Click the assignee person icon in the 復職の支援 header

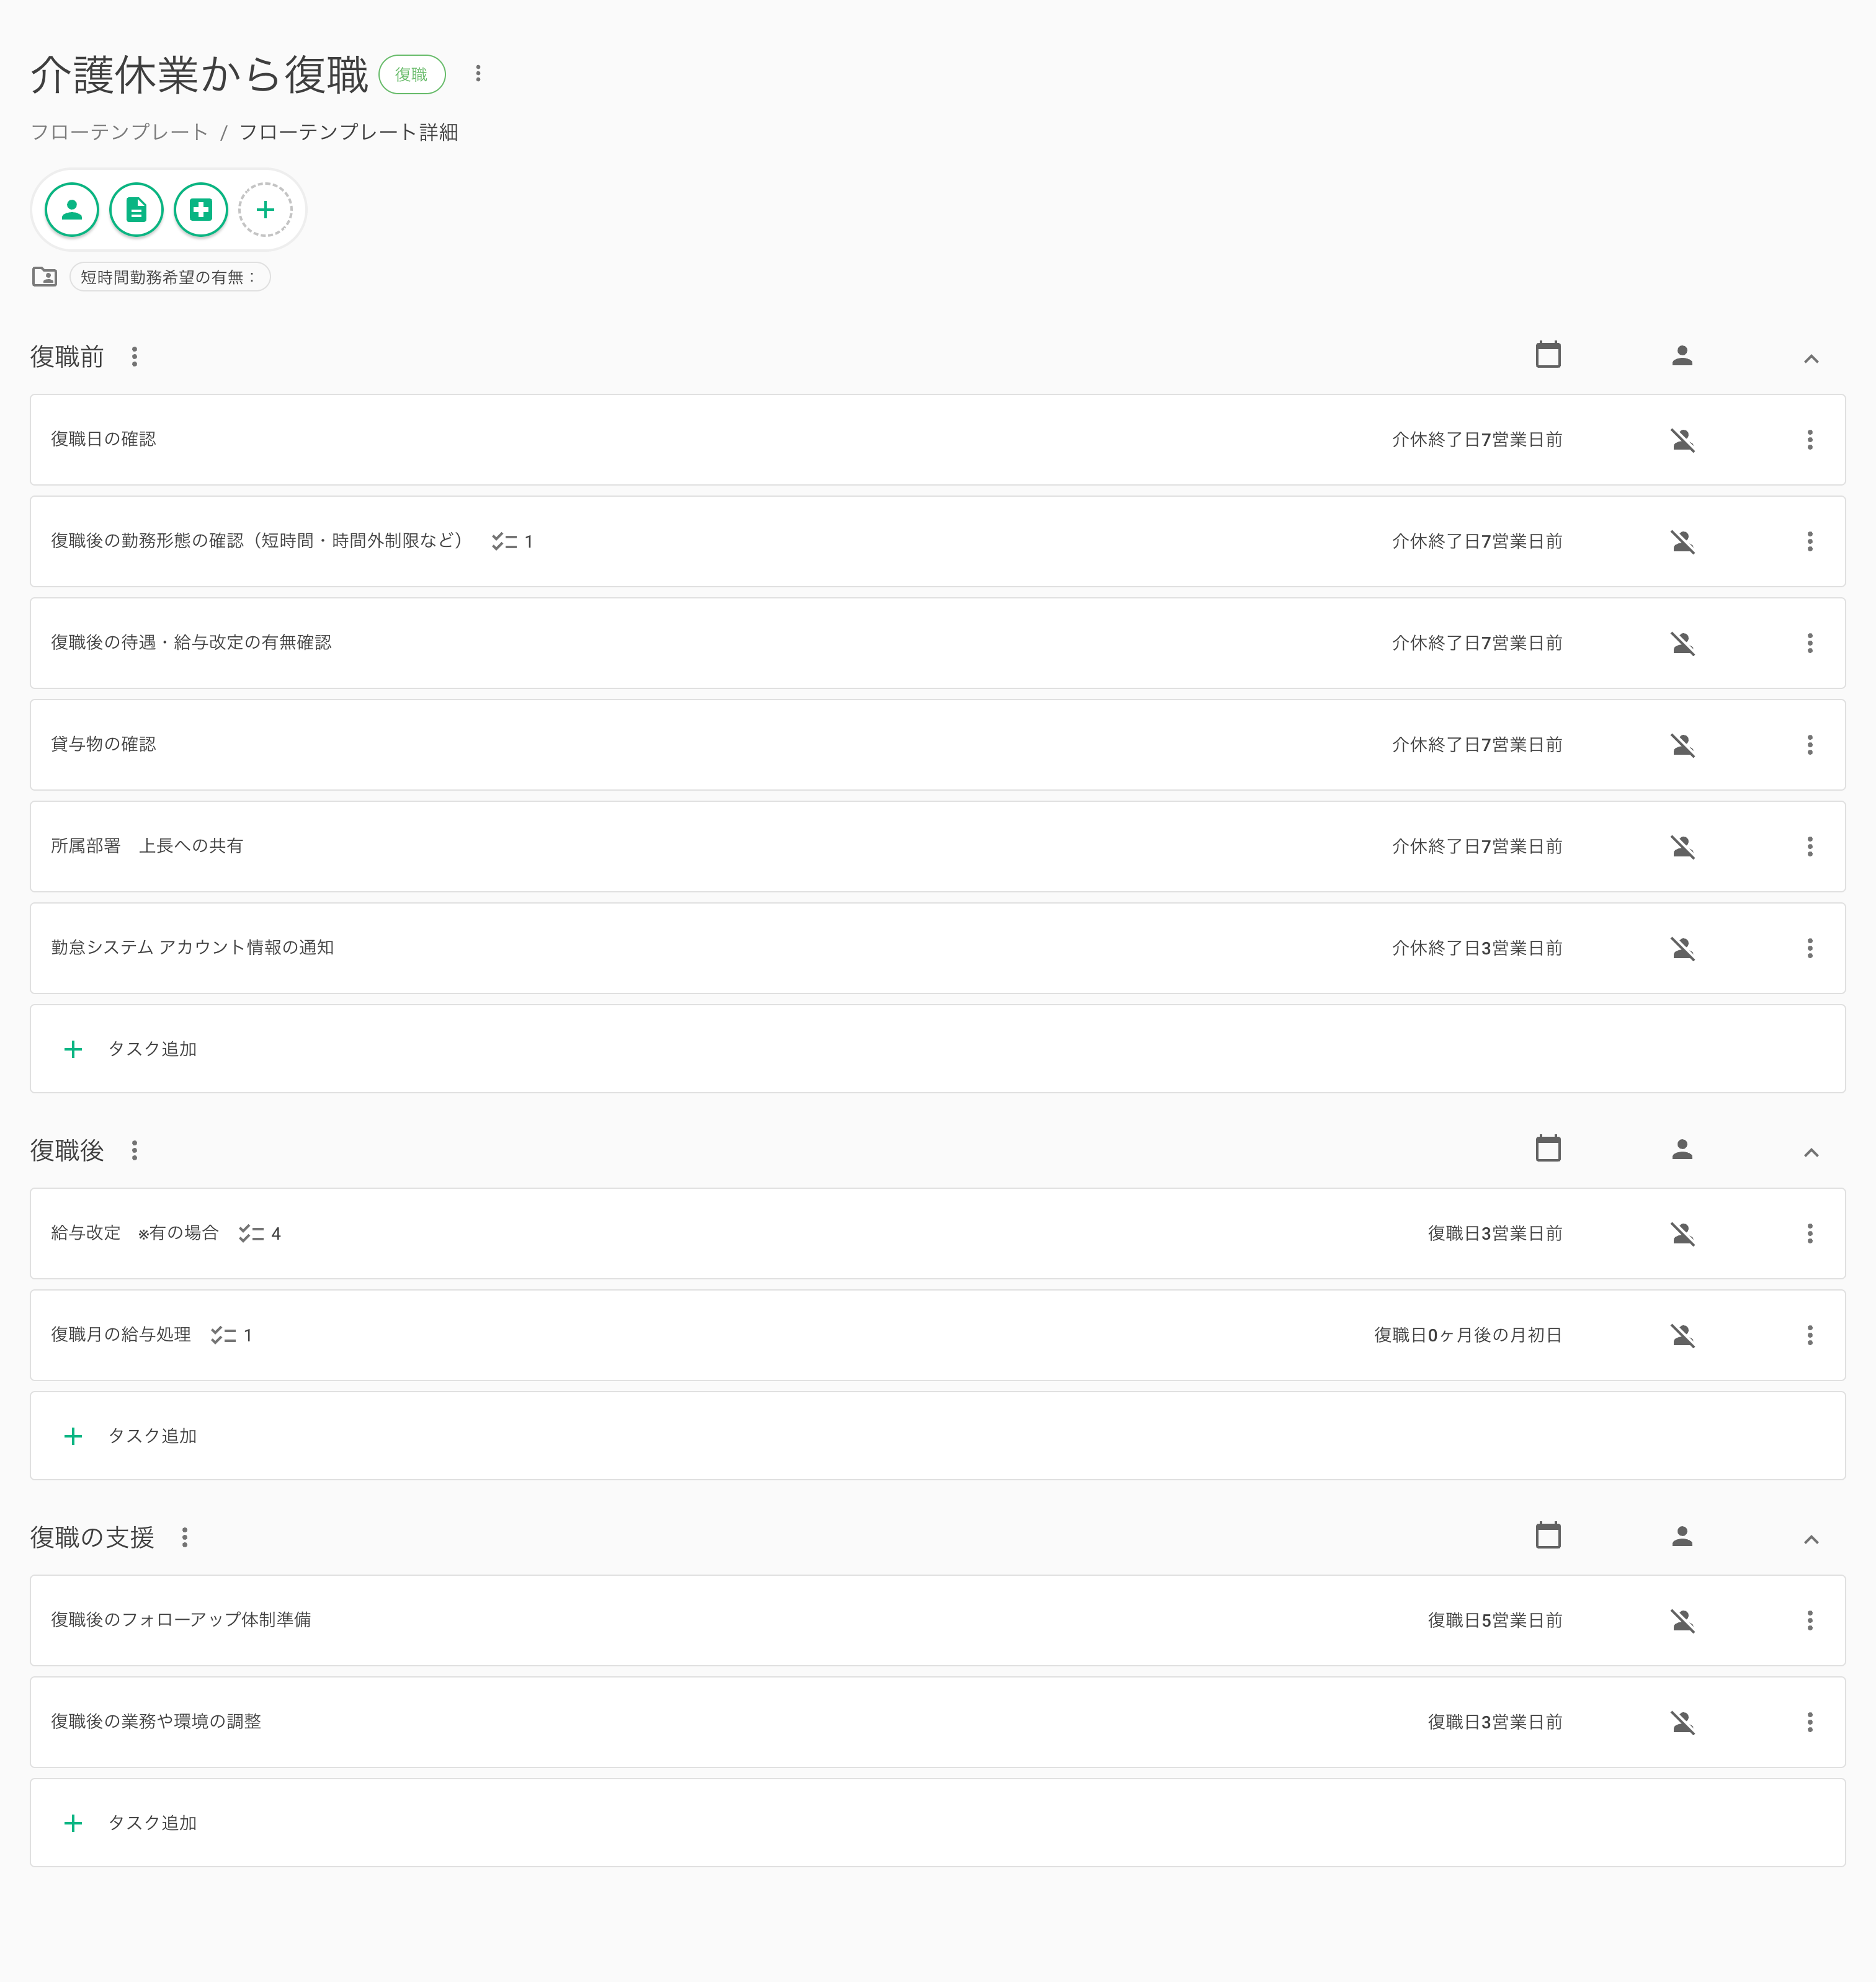point(1682,1536)
